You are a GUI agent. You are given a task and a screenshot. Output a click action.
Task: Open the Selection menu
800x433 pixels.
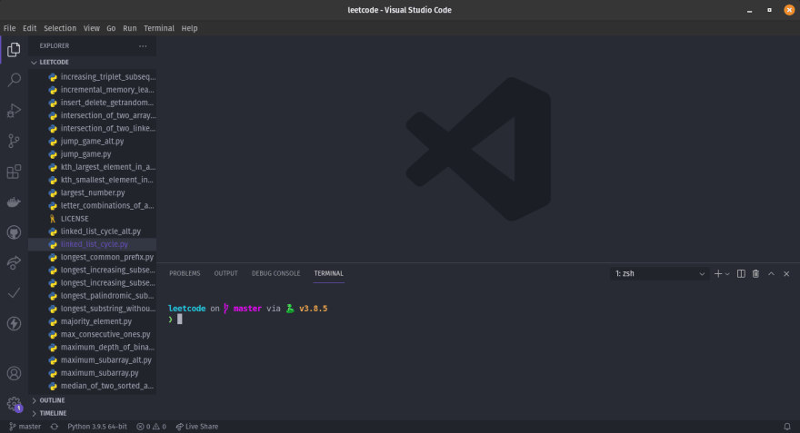point(60,28)
